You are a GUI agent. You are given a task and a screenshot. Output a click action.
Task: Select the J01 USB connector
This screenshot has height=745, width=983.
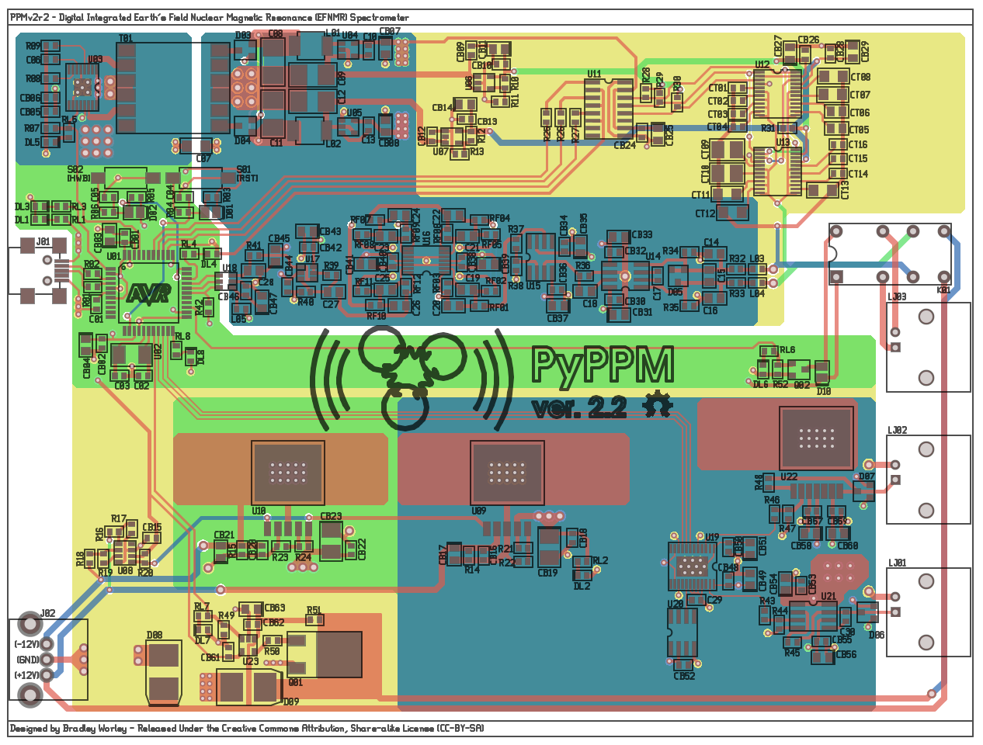pos(39,270)
